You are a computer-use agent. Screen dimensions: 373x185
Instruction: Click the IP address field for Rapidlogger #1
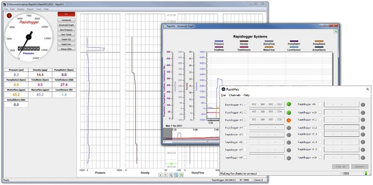pos(266,104)
